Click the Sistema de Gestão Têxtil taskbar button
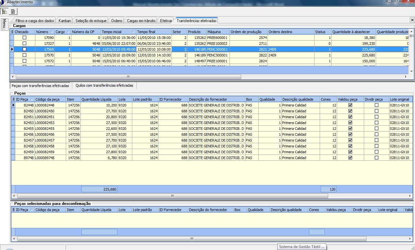Image resolution: width=415 pixels, height=250 pixels. (302, 247)
